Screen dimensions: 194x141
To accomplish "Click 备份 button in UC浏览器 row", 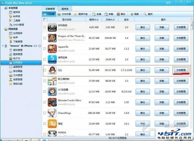I will (143, 92).
